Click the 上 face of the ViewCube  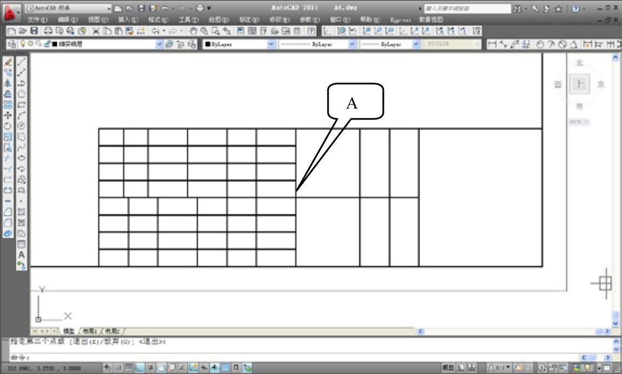[580, 84]
